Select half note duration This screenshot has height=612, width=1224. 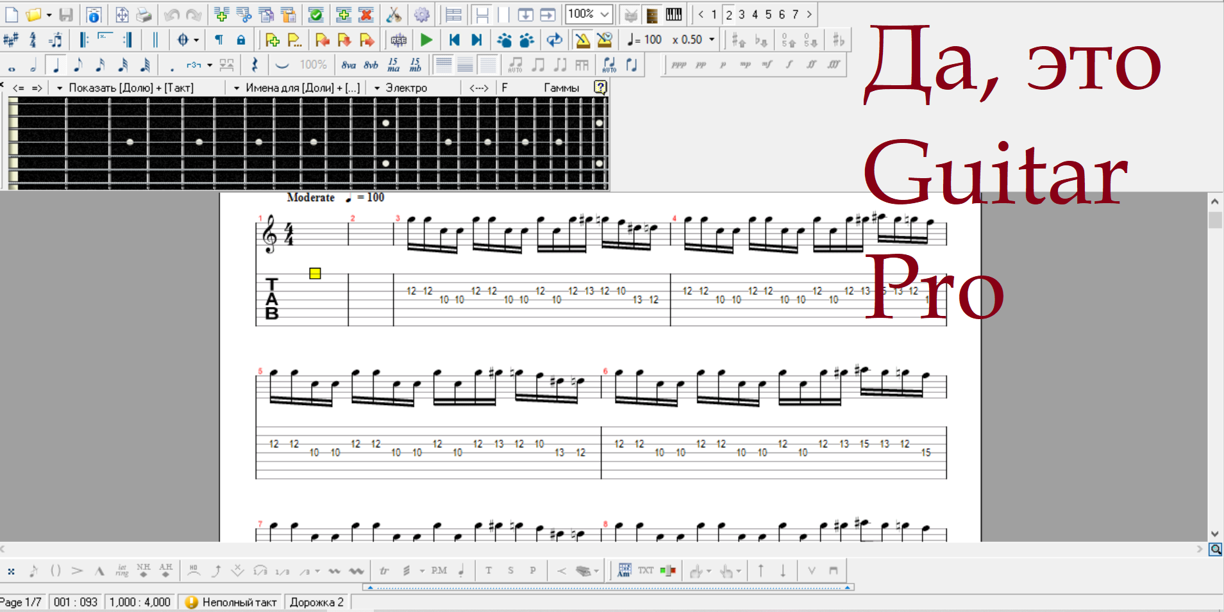(x=33, y=65)
